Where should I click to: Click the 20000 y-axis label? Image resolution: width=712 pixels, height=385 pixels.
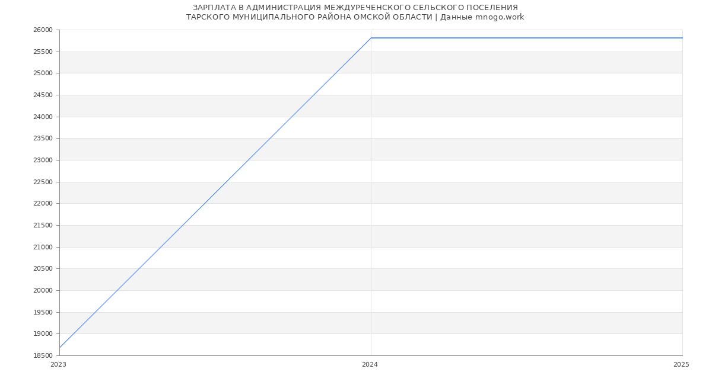pyautogui.click(x=43, y=291)
